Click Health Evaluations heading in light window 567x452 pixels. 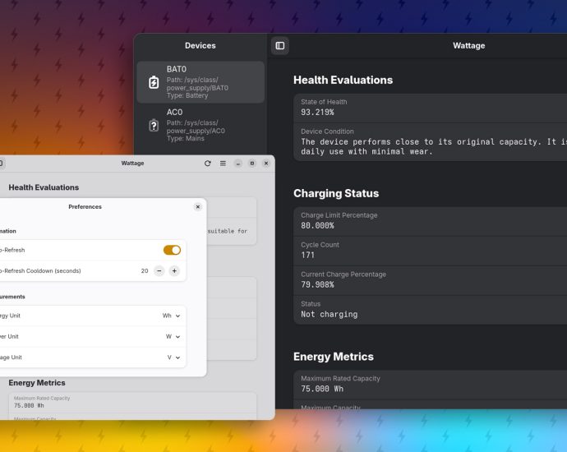click(x=44, y=187)
